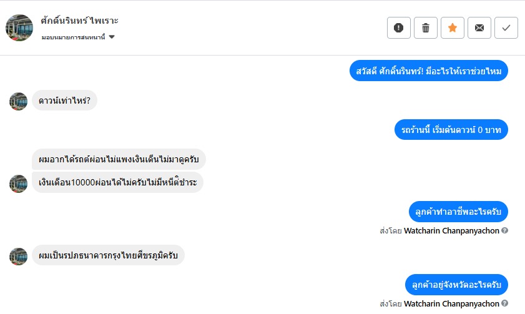Click sender name Watcharin Chanpanyachon under อาชีพ reply

point(452,230)
